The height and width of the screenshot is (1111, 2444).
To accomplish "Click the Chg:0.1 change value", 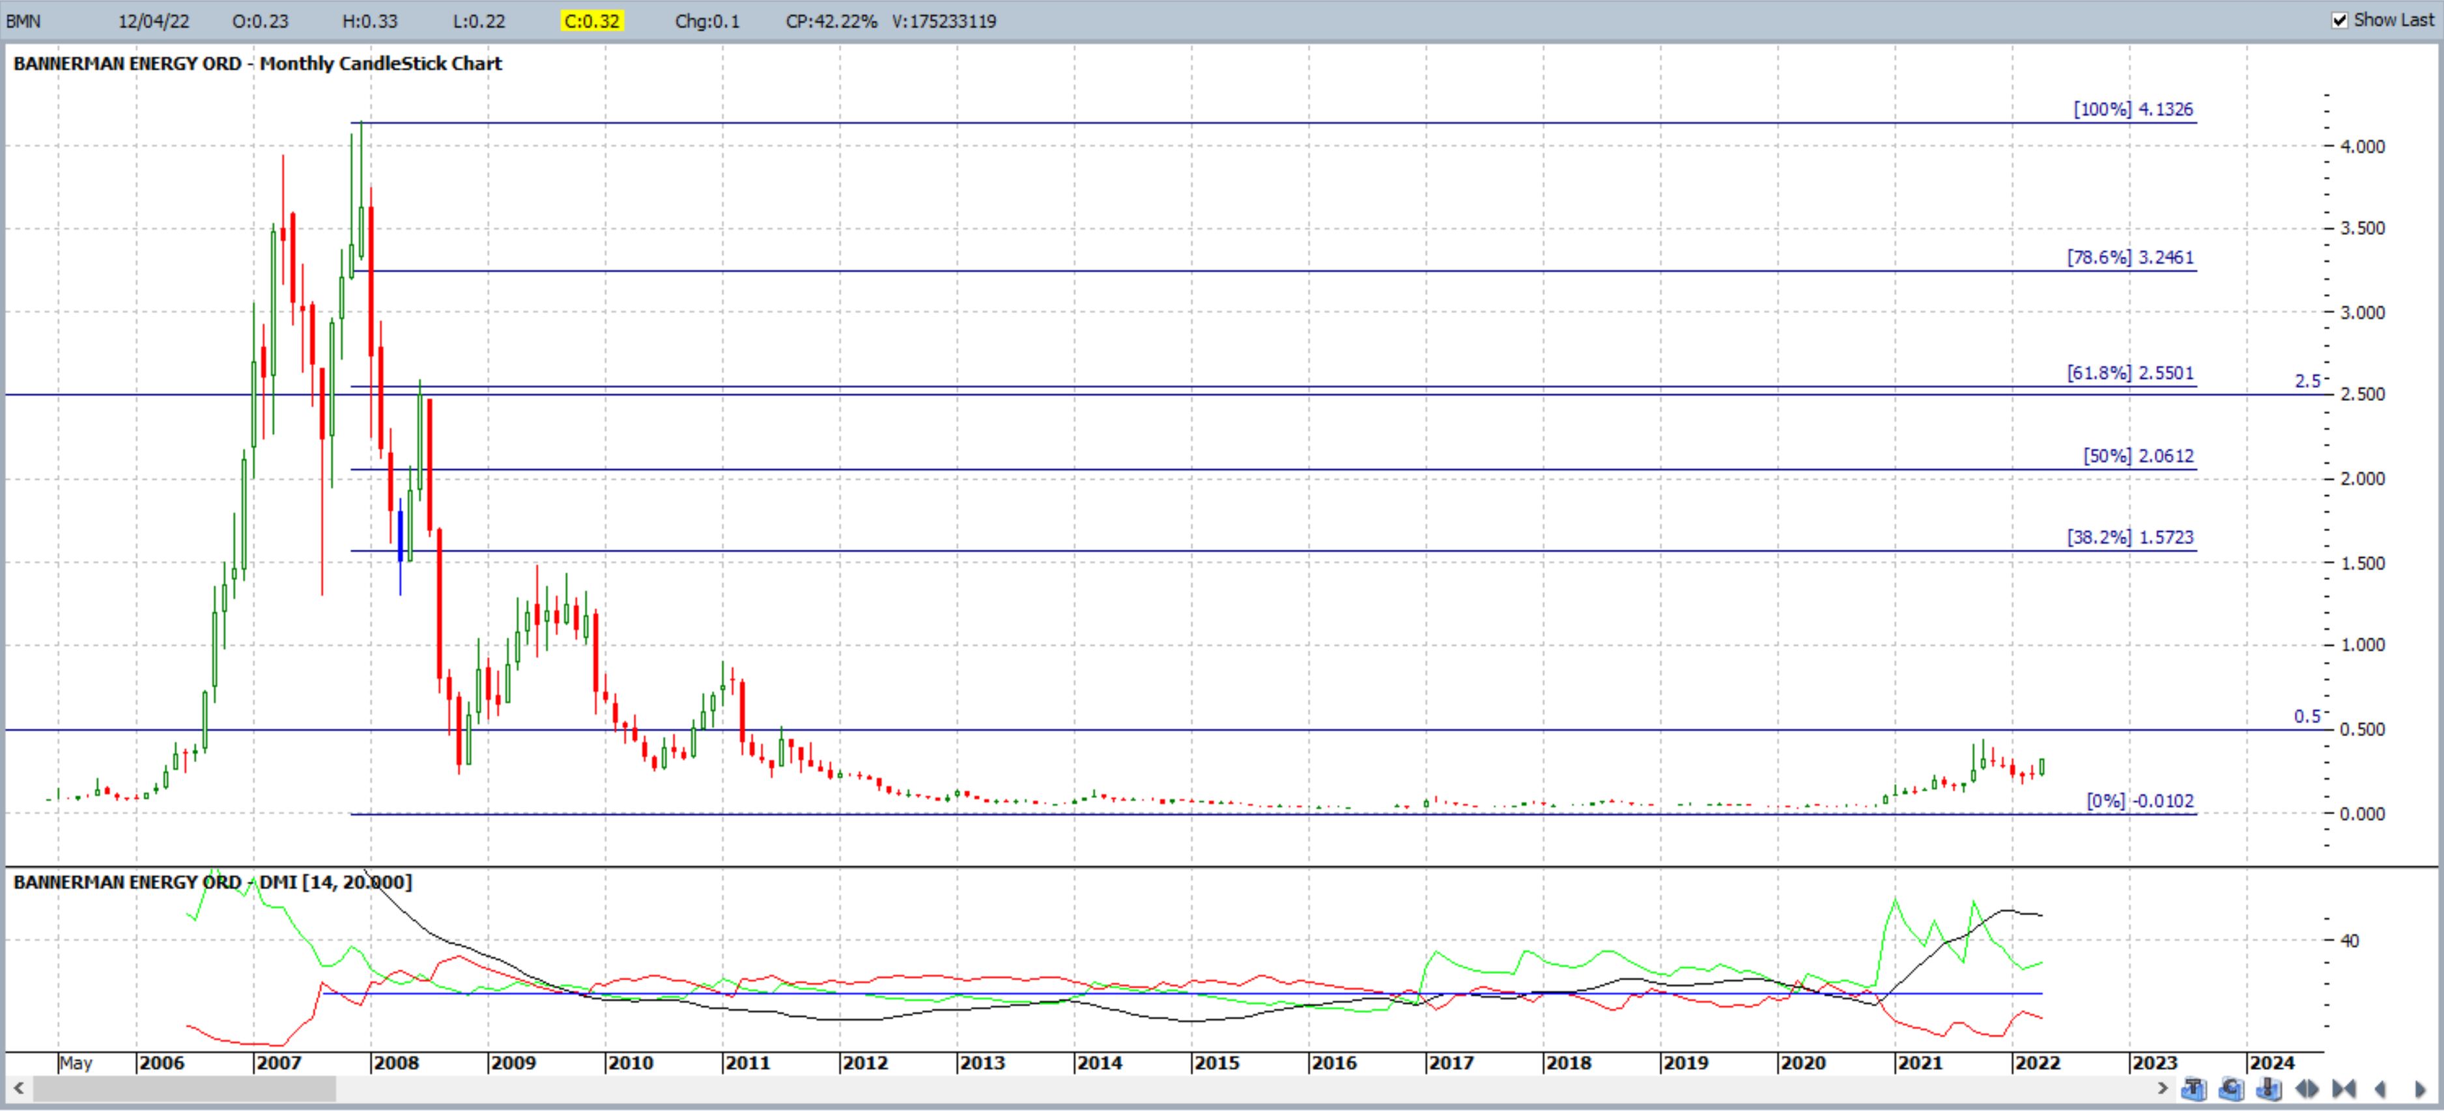I will 707,21.
